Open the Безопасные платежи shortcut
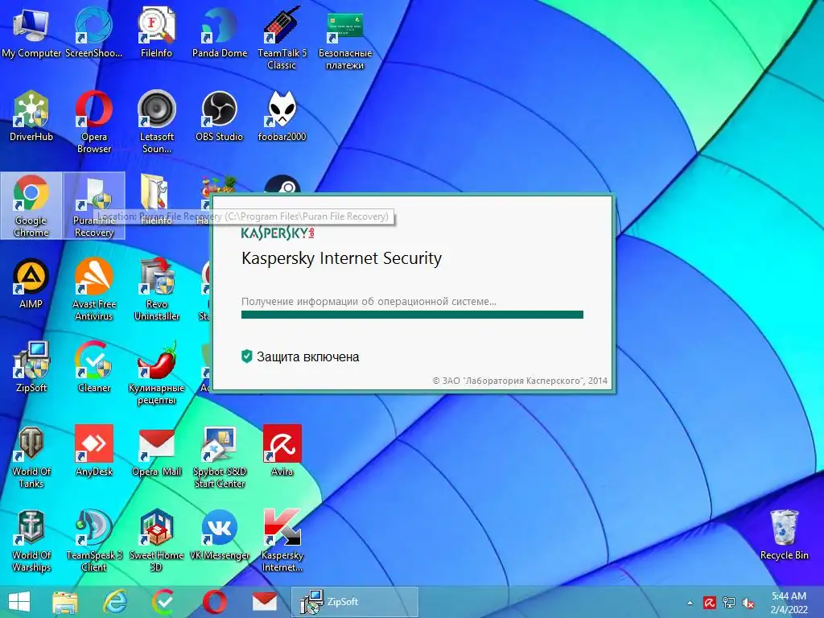Screen dimensions: 824x618 344,39
